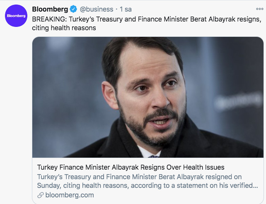Open the tweet's three-dot more menu
The height and width of the screenshot is (204, 266).
point(259,9)
